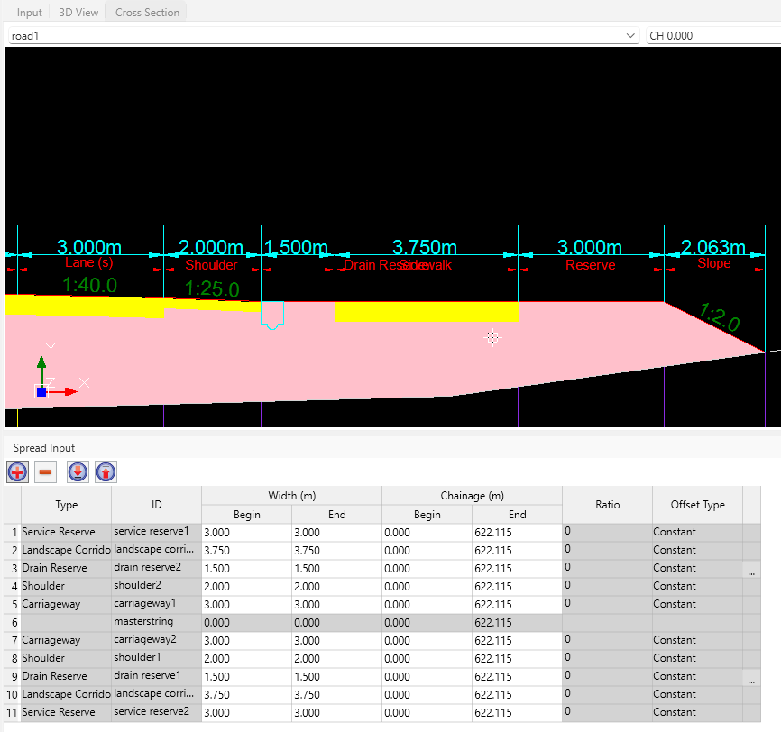Click the ID column header
Viewport: 781px width, 732px height.
156,505
